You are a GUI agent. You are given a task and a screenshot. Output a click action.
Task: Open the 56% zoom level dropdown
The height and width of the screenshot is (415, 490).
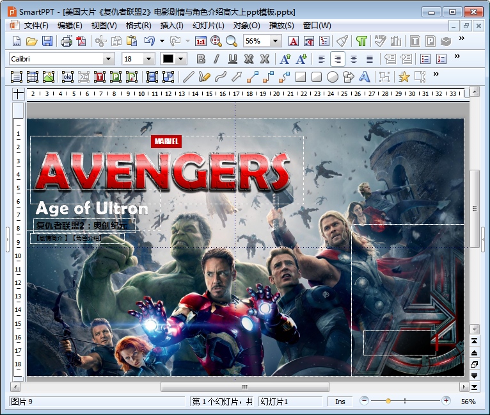pos(275,41)
